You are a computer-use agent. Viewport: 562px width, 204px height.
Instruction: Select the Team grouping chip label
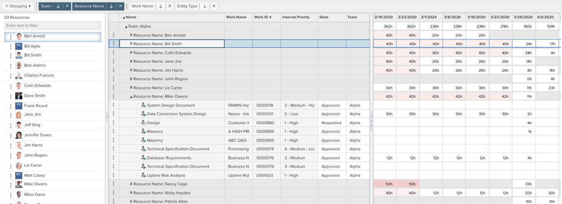[x=46, y=6]
